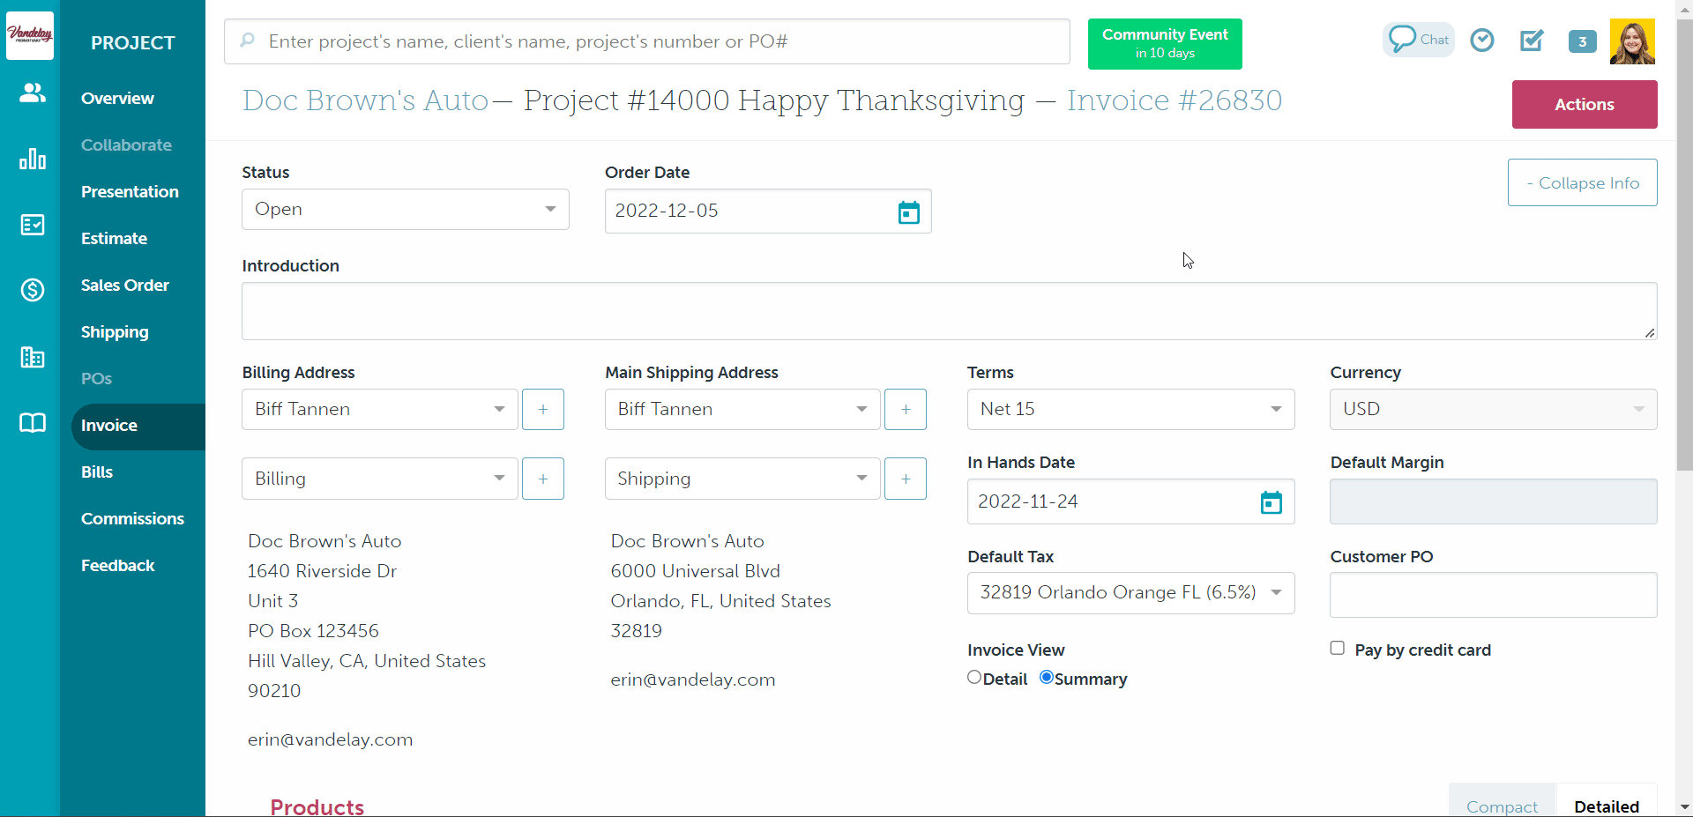
Task: Open the In Hands Date calendar icon
Action: pyautogui.click(x=1271, y=502)
